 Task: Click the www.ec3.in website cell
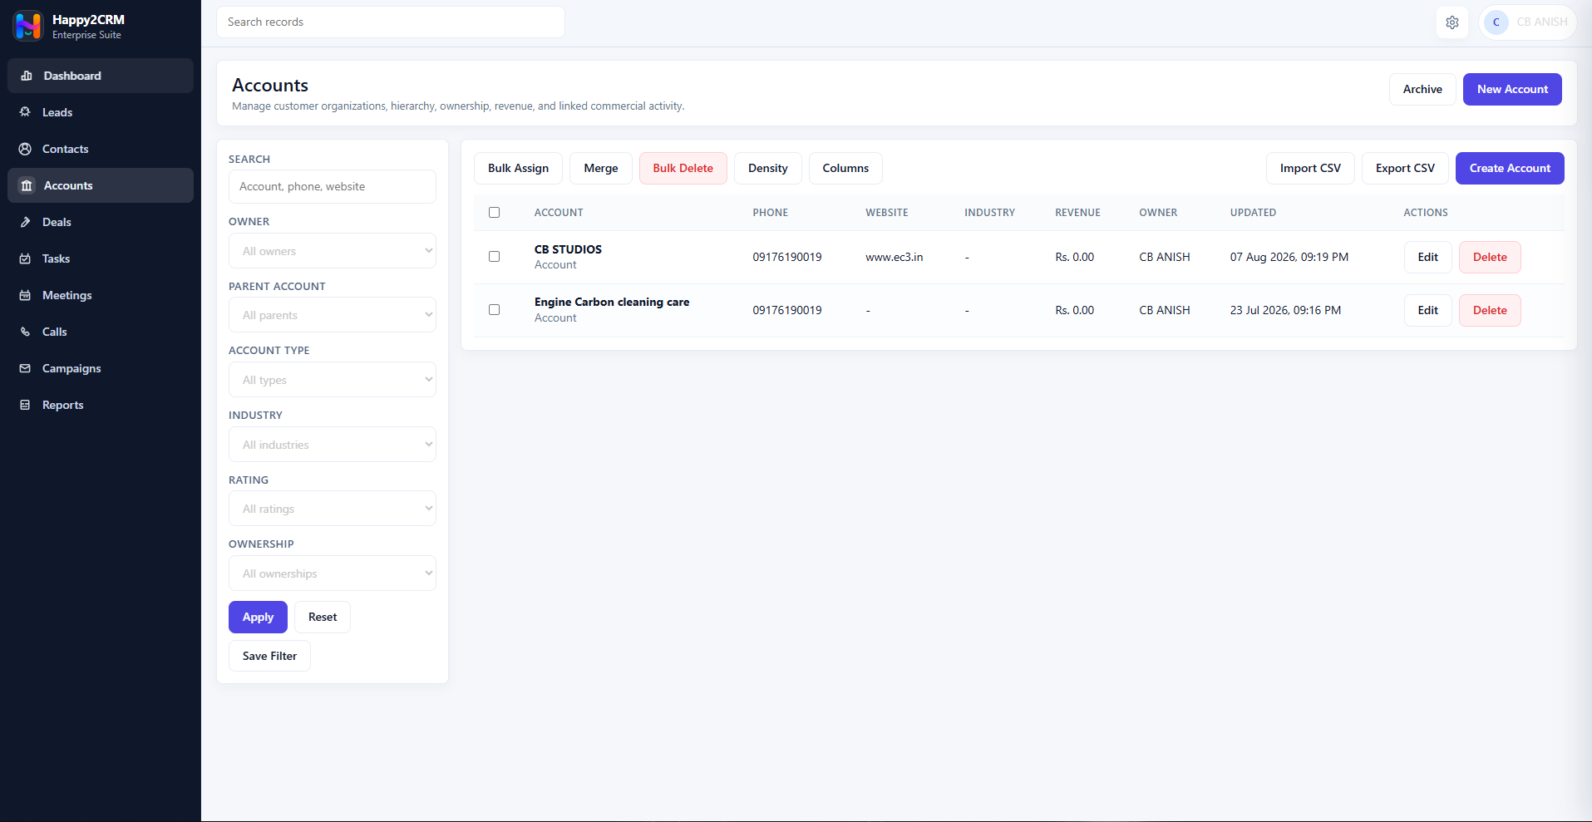point(895,257)
